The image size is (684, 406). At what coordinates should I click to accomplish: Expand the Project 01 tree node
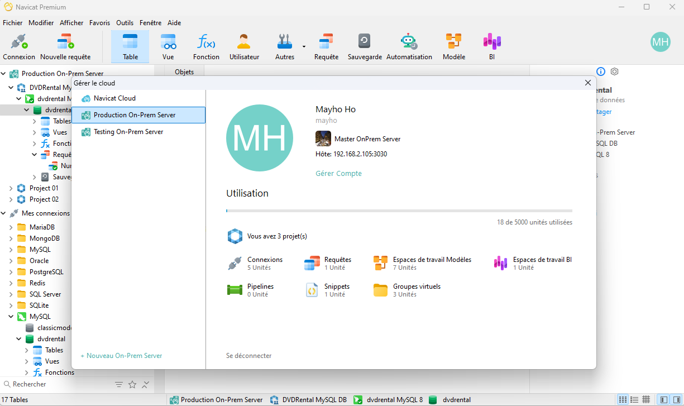click(11, 188)
